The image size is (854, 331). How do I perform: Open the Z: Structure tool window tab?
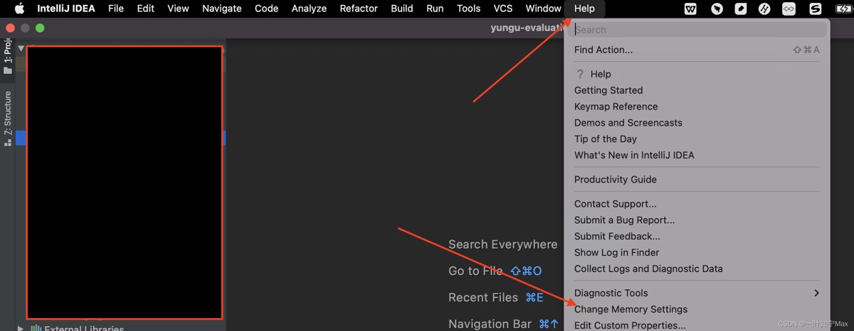[x=8, y=118]
